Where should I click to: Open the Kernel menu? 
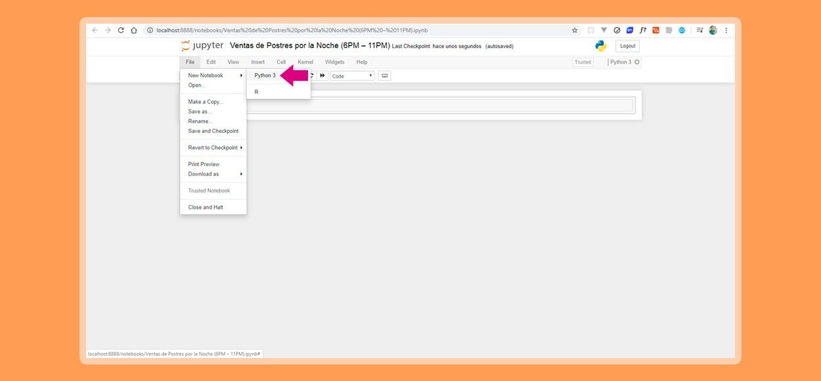[305, 62]
